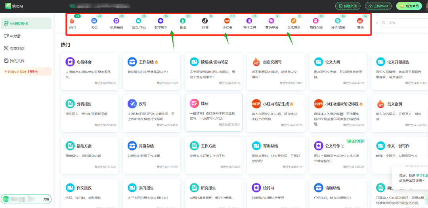Open the 论文大纲 template
This screenshot has width=428, height=208.
point(338,71)
